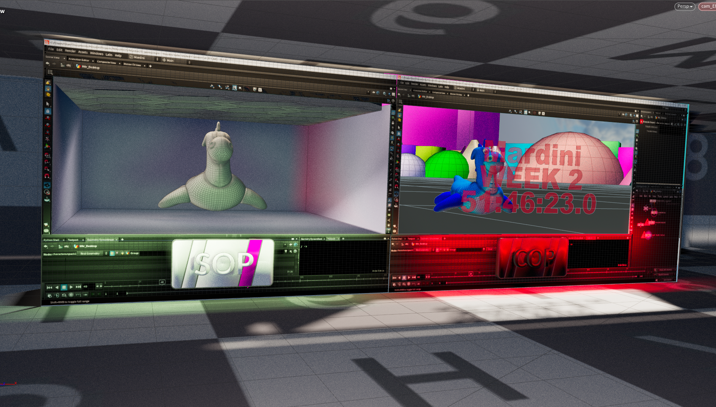Open Help menu in left Houdini window
The image size is (716, 407).
[118, 55]
